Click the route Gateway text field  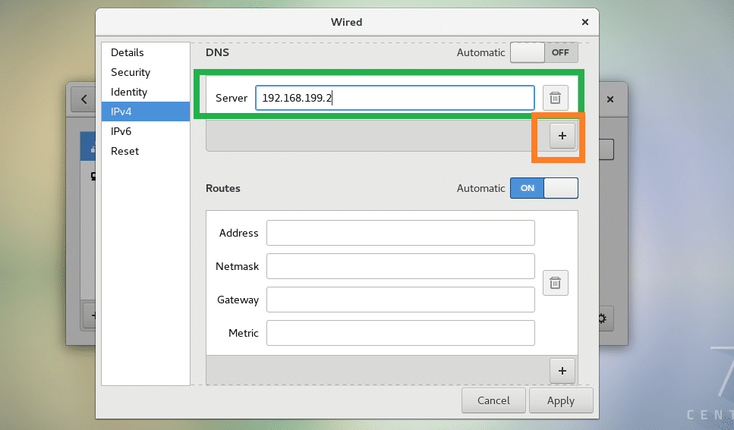pos(400,300)
